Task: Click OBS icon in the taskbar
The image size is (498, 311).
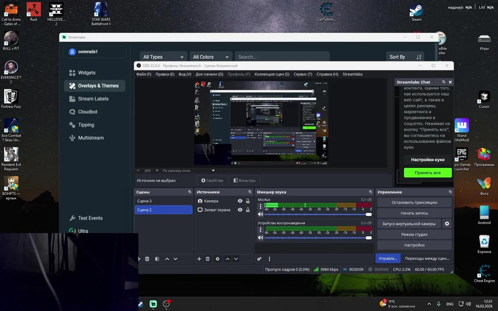Action: click(166, 304)
